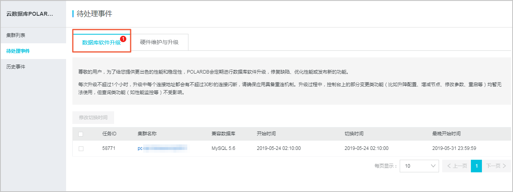Toggle the select-all checkbox in the table header

point(81,134)
